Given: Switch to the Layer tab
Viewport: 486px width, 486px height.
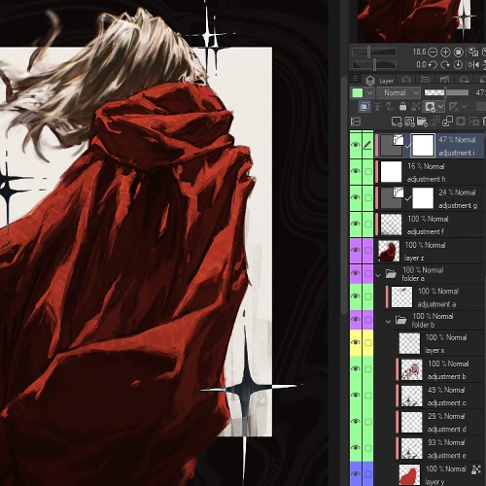Looking at the screenshot, I should tap(379, 80).
